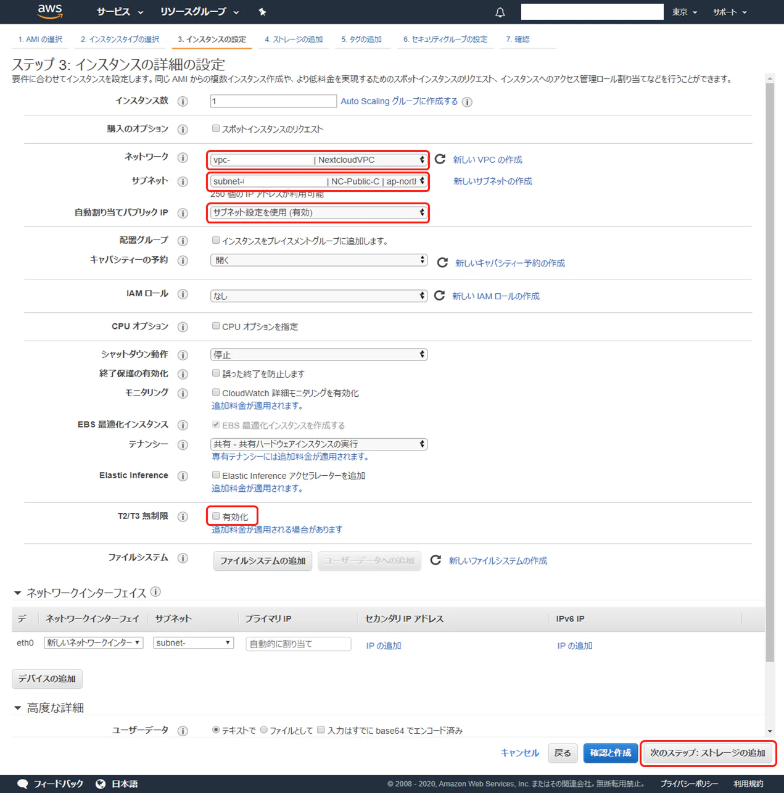
Task: Go to step 6. セキュリティグループの設定
Action: point(445,39)
